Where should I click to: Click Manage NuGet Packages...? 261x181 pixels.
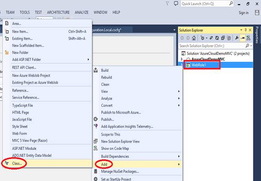point(137,171)
